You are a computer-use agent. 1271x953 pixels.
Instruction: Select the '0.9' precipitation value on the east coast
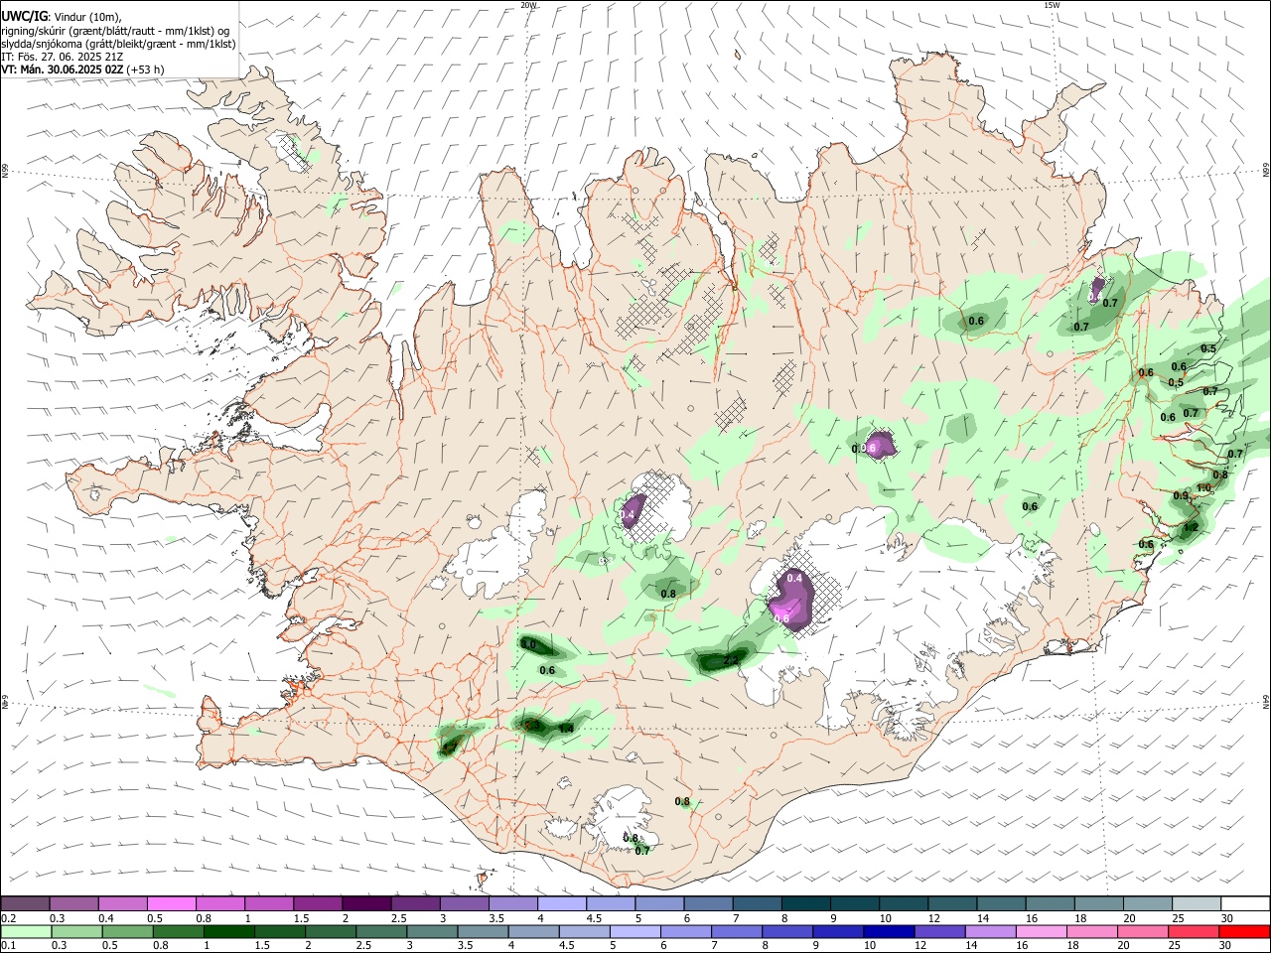(x=1181, y=495)
